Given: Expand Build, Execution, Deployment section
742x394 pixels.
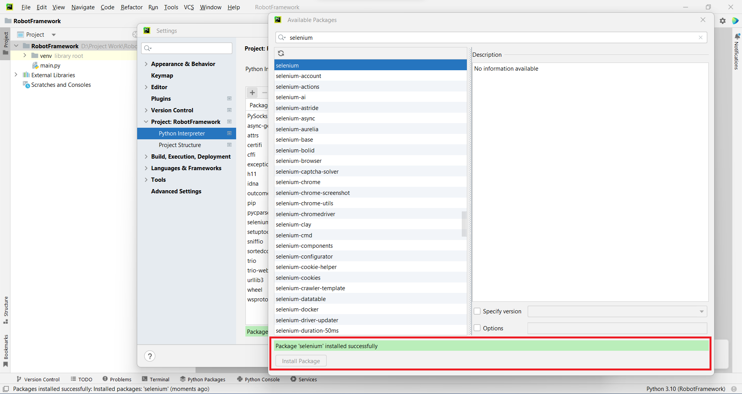Looking at the screenshot, I should 146,157.
